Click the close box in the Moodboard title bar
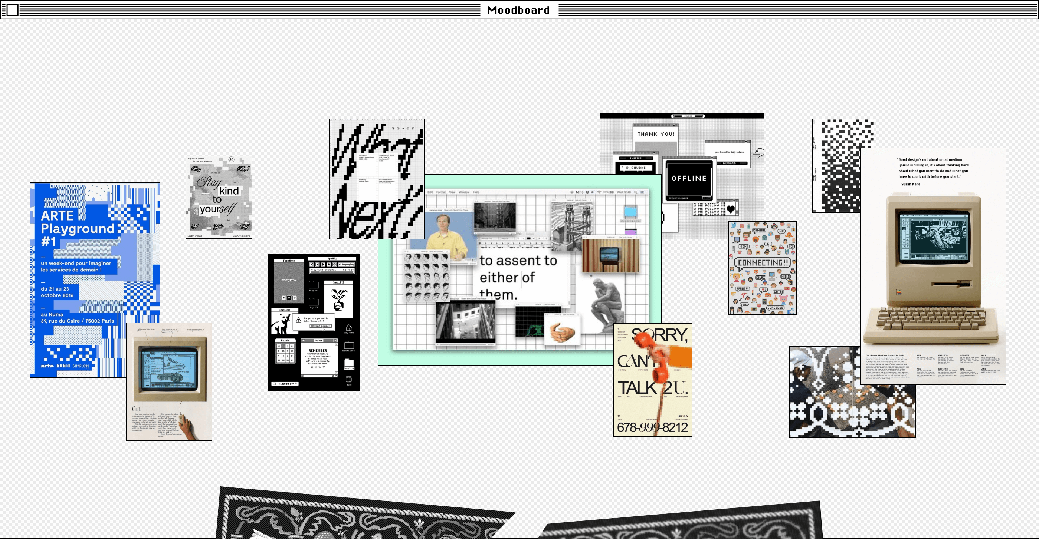The image size is (1039, 539). click(x=13, y=10)
